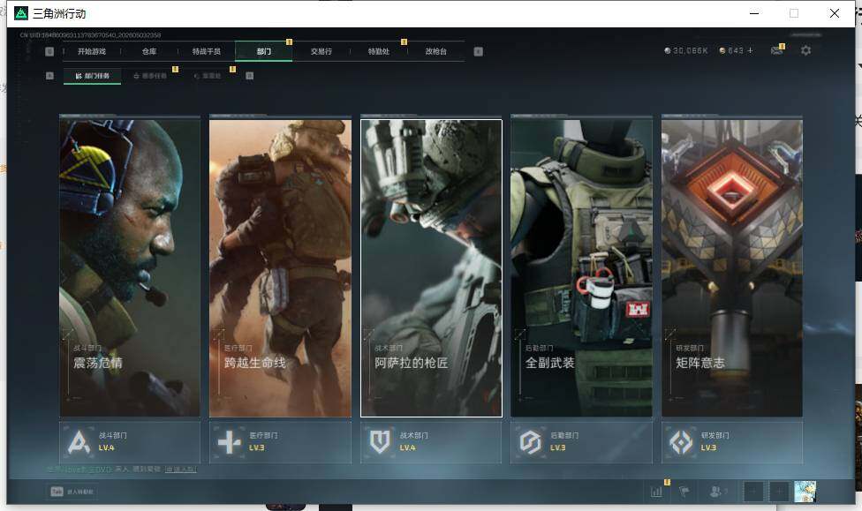Close the 三角洲行动 window
The height and width of the screenshot is (511, 862).
(x=835, y=13)
